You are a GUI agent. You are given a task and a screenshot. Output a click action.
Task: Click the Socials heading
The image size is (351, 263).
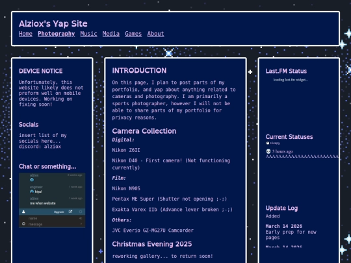[29, 125]
